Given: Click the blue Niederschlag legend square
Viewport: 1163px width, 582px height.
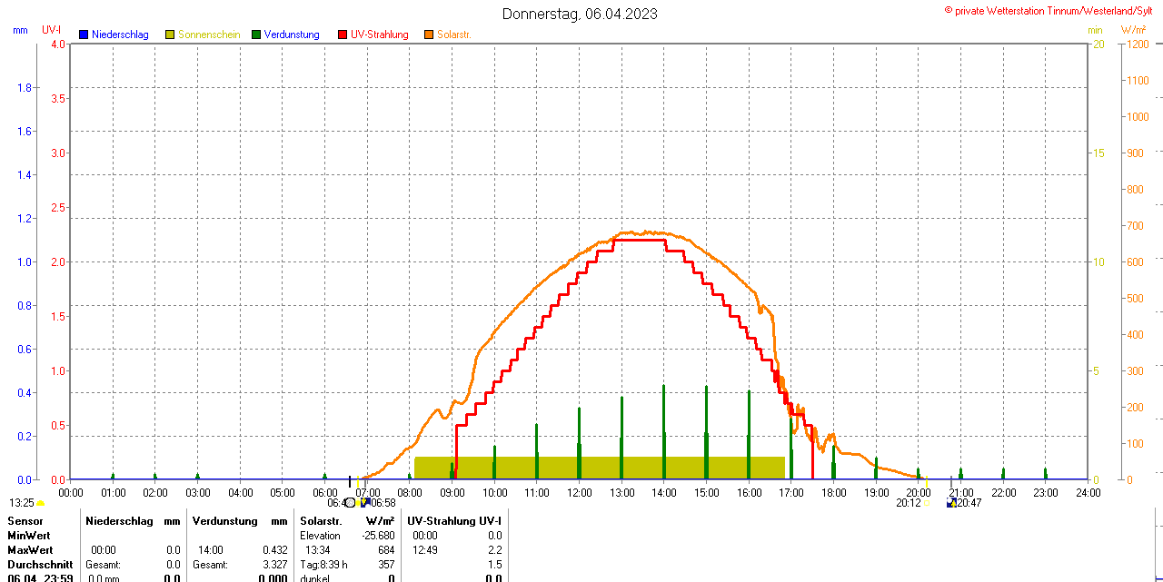Looking at the screenshot, I should coord(84,35).
